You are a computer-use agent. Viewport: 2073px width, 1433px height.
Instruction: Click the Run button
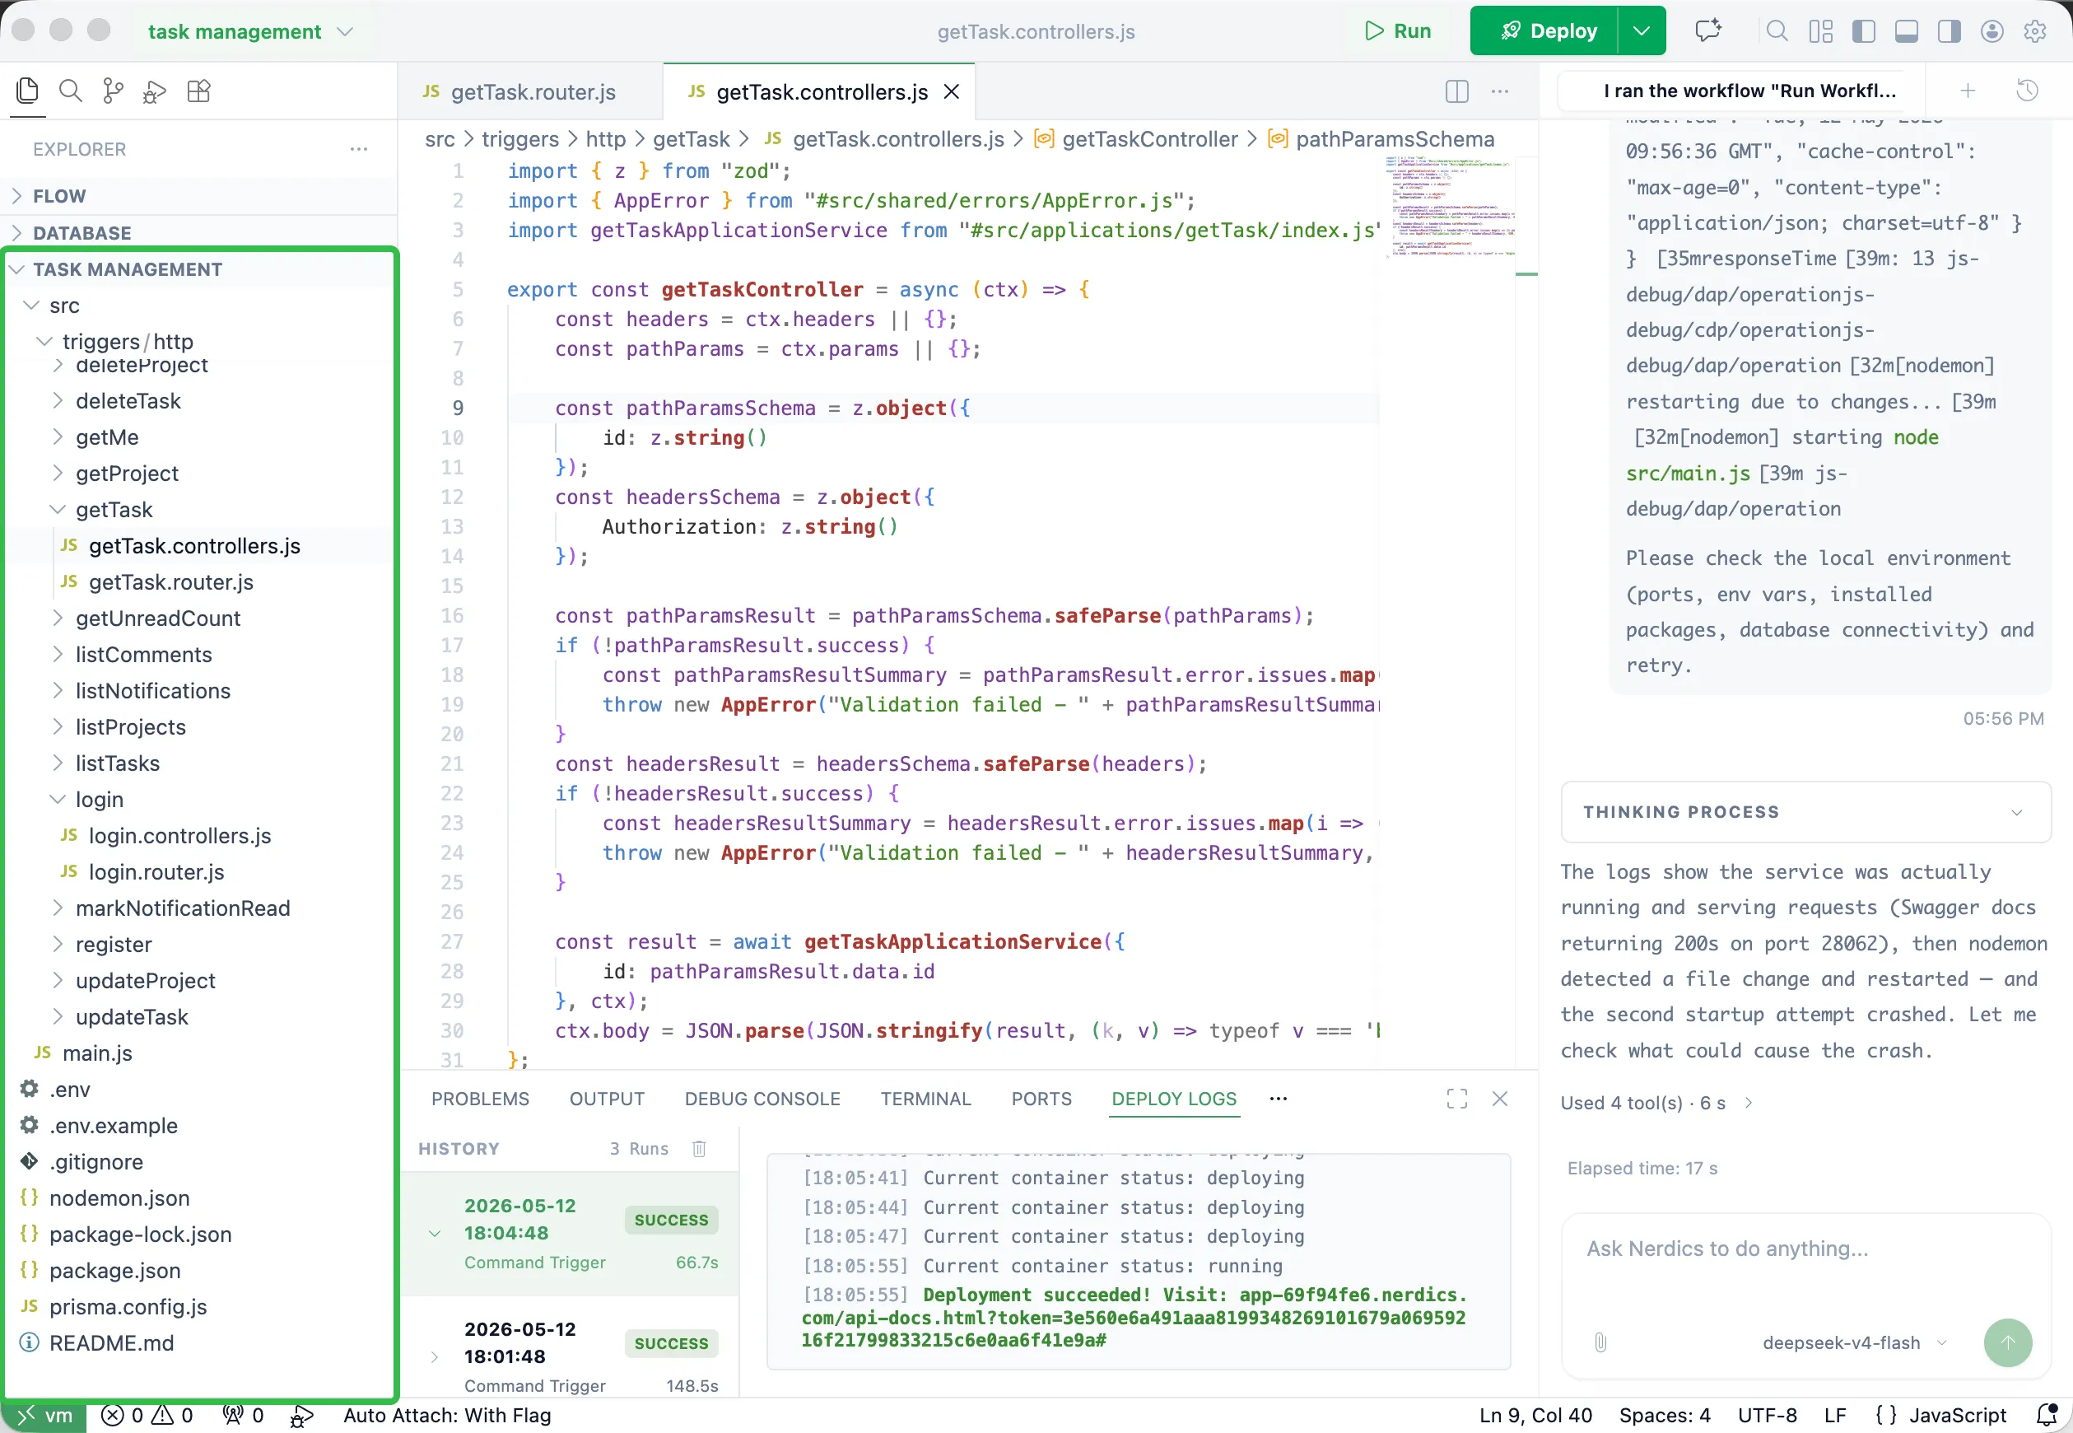(1397, 31)
